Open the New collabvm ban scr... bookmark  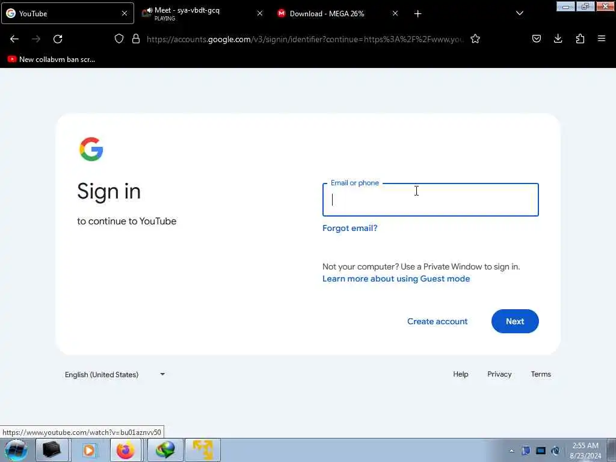coord(51,60)
